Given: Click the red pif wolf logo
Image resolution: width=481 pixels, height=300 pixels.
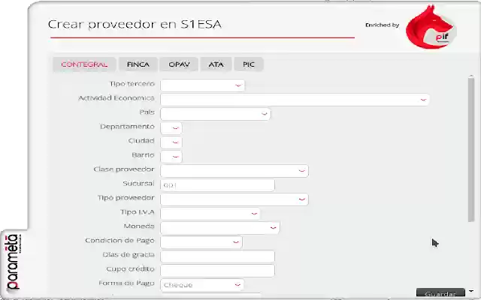Looking at the screenshot, I should point(431,27).
